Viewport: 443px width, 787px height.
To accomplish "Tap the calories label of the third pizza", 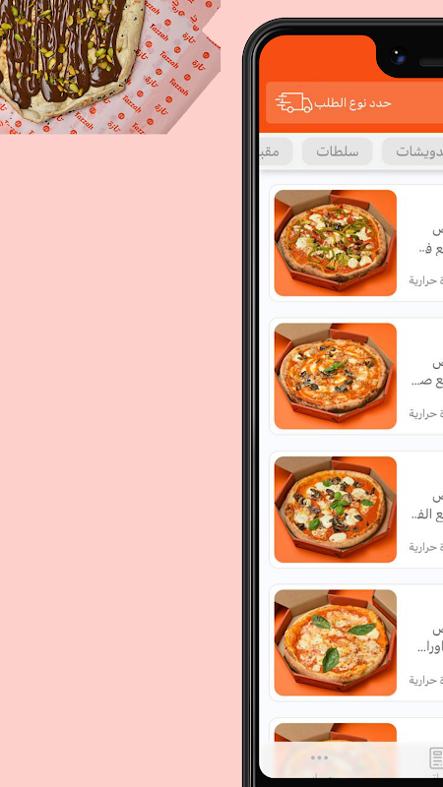I will (426, 547).
